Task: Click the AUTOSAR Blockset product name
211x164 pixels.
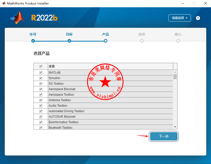Action: (62, 117)
